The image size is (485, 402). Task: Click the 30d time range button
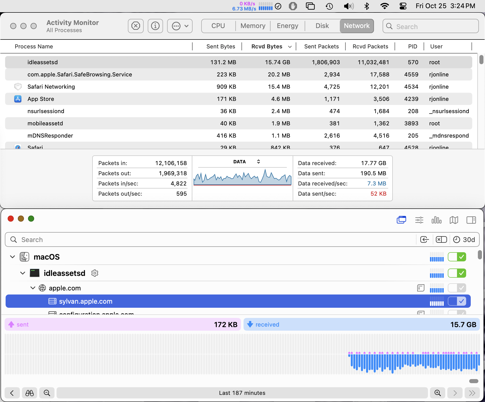(x=464, y=240)
